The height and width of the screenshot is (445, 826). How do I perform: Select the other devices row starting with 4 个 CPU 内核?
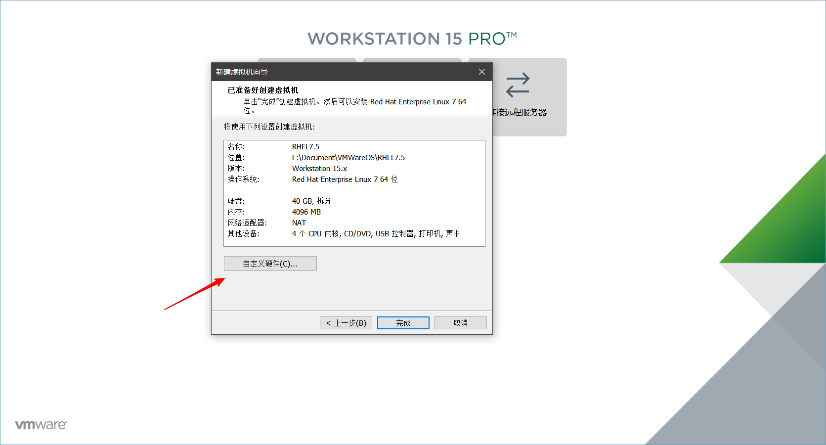click(x=376, y=234)
